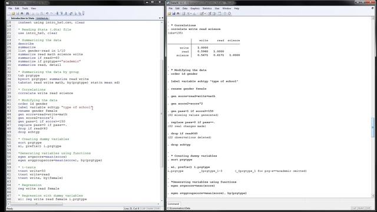Open File menu in Stata window
Image resolution: width=377 pixels, height=212 pixels.
(170, 8)
